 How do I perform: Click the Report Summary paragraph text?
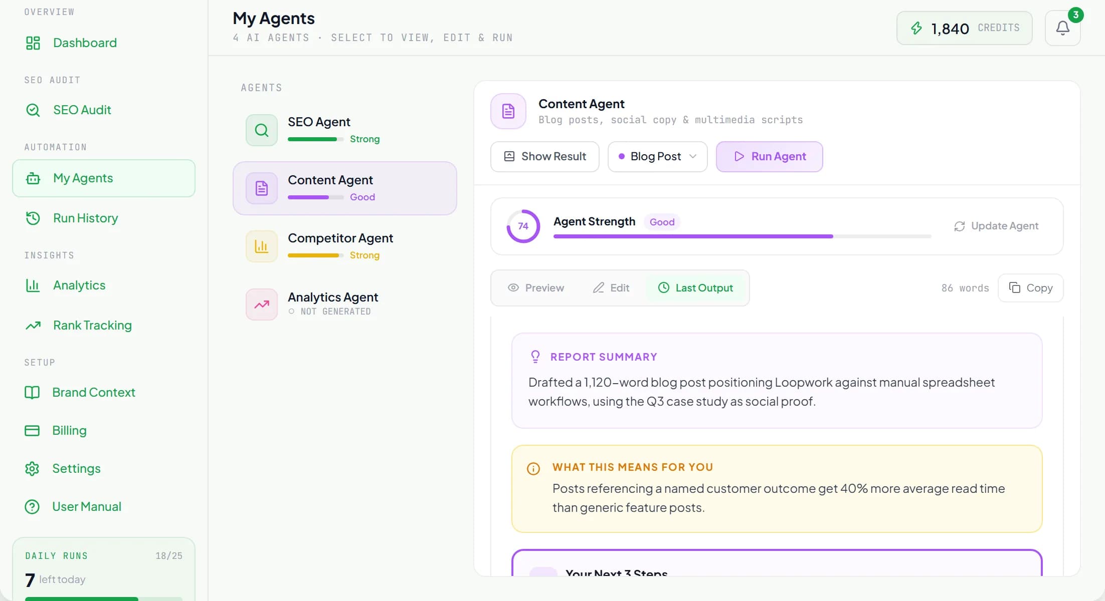(762, 392)
